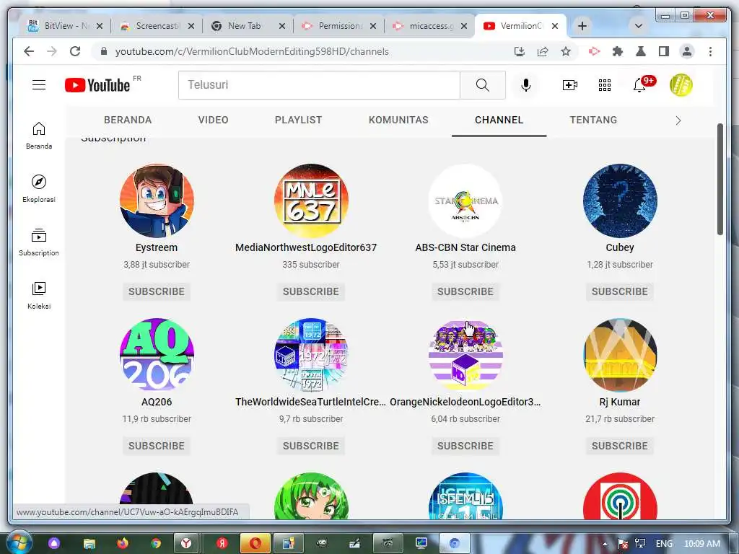Subscribe to ABS-CBN Star Cinema
The image size is (739, 554).
click(465, 291)
